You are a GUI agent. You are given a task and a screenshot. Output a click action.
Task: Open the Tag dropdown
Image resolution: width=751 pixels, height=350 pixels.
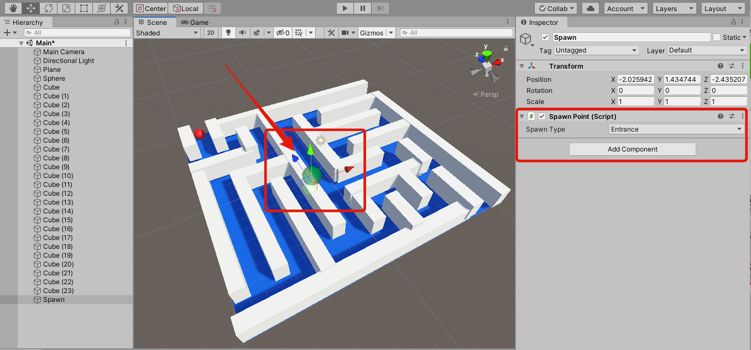(596, 50)
